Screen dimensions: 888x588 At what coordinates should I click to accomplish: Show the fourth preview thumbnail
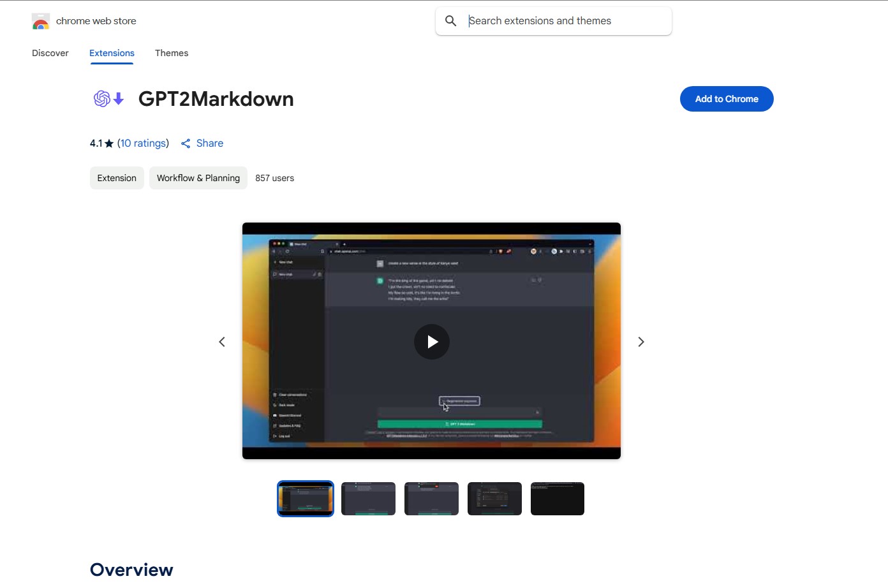(x=494, y=499)
